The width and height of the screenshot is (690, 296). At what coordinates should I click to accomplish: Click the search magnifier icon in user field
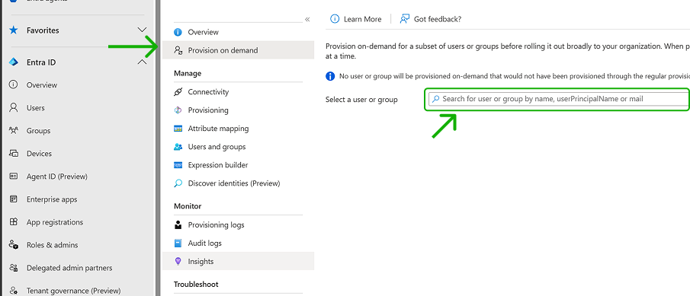tap(435, 99)
